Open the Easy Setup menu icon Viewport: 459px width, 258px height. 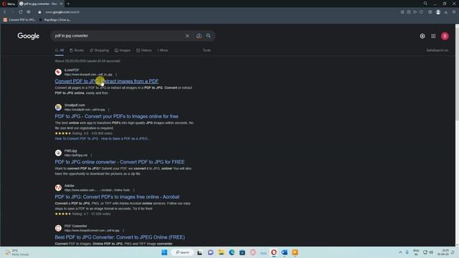tap(454, 12)
